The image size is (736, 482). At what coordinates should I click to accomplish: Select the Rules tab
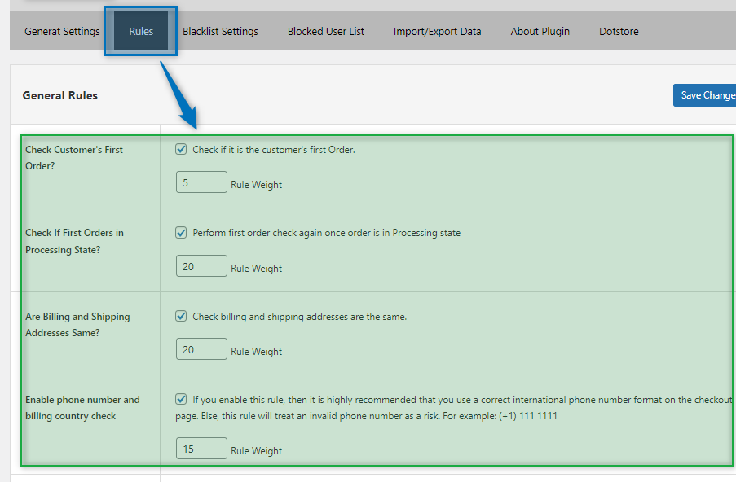click(141, 32)
